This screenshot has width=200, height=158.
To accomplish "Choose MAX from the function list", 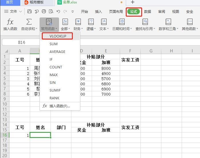I will pos(54,75).
